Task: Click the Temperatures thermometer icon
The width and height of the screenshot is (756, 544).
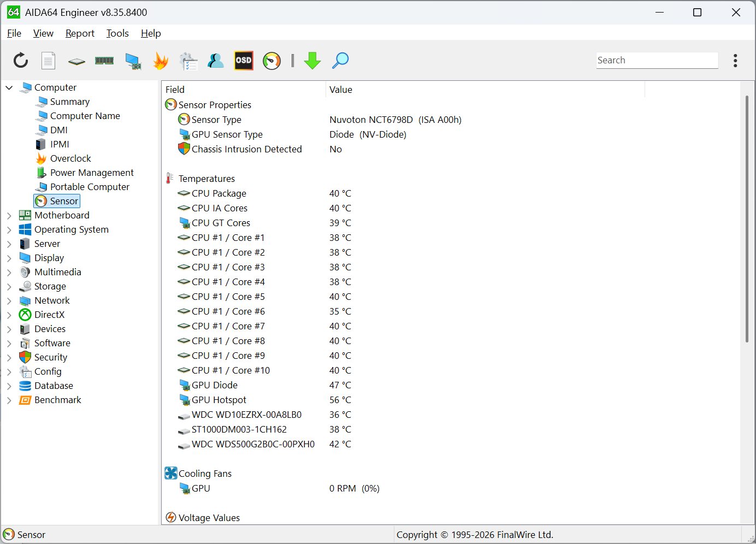Action: point(170,178)
